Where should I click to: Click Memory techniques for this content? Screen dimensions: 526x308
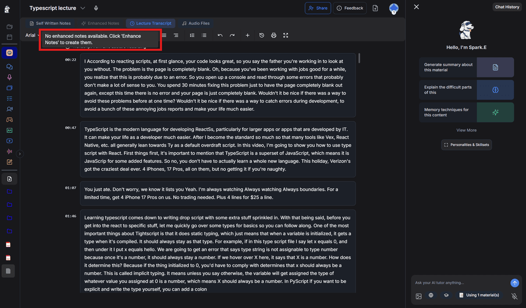click(466, 112)
